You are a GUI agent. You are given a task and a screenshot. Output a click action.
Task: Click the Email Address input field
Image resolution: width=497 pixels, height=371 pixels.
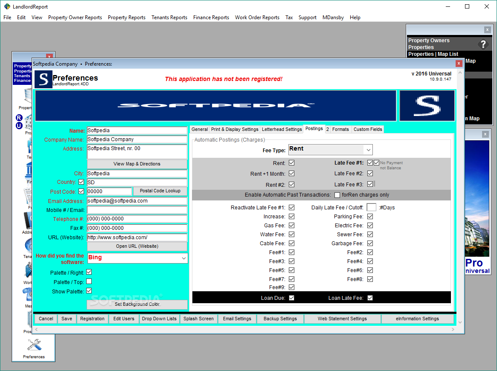(x=137, y=201)
